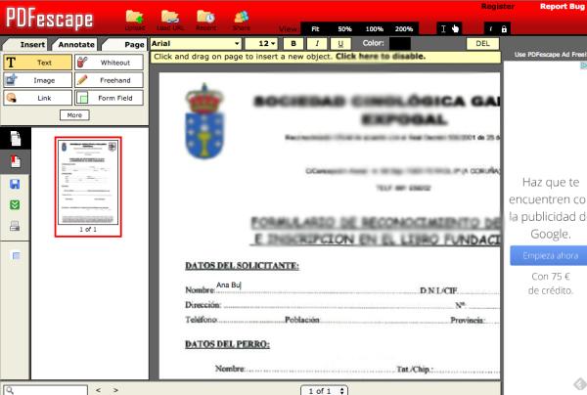Open the 1 of 1 page selector

click(324, 391)
